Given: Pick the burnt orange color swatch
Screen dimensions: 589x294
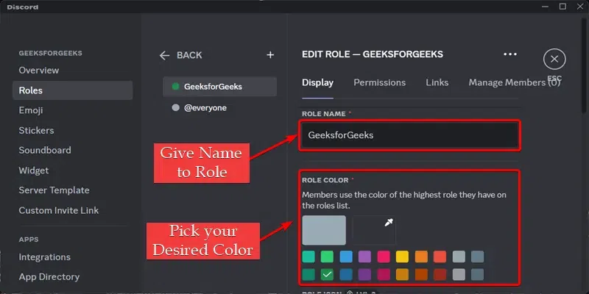Looking at the screenshot, I should [x=421, y=274].
